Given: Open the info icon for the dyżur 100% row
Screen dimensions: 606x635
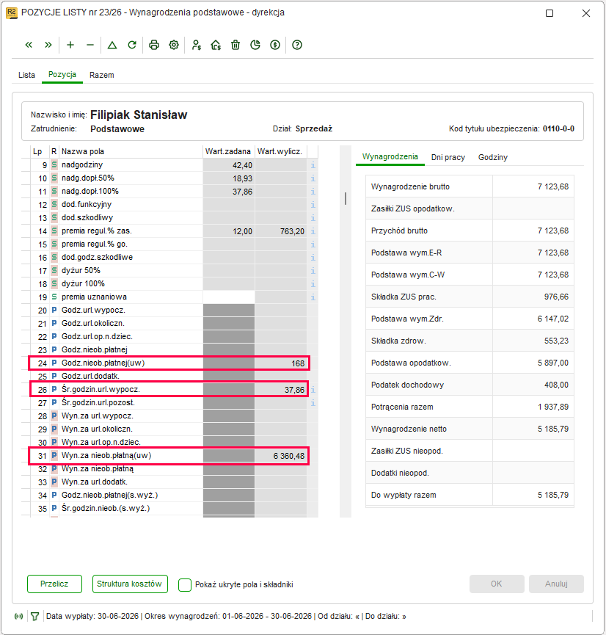Looking at the screenshot, I should coord(313,284).
